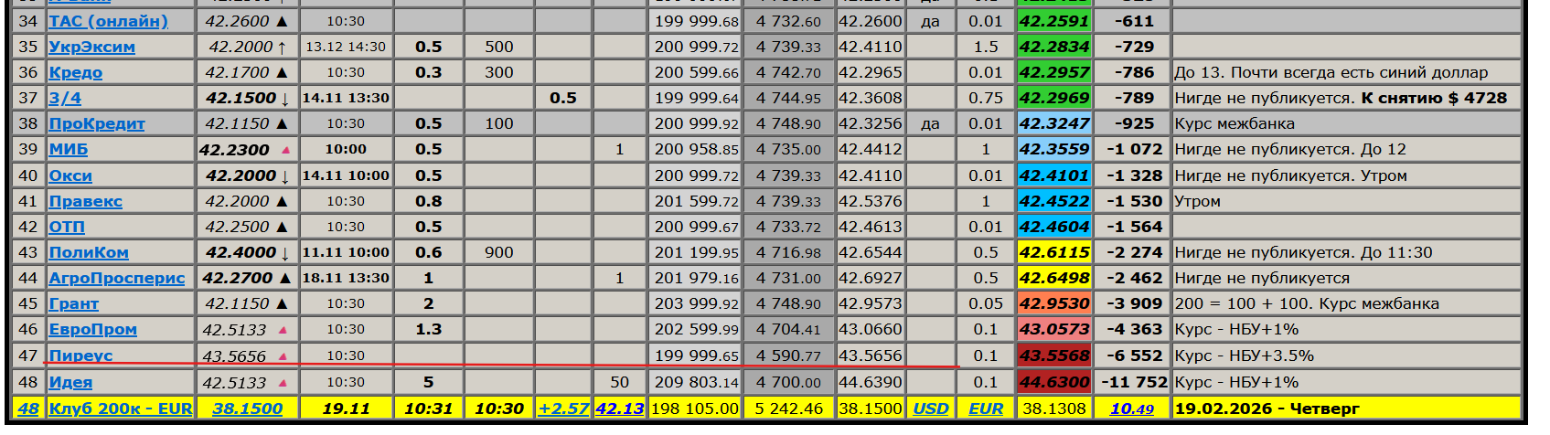
Task: Open the 38.1500 link in yellow footer row
Action: (x=248, y=408)
